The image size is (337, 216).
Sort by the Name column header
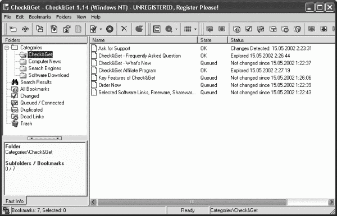[144, 40]
